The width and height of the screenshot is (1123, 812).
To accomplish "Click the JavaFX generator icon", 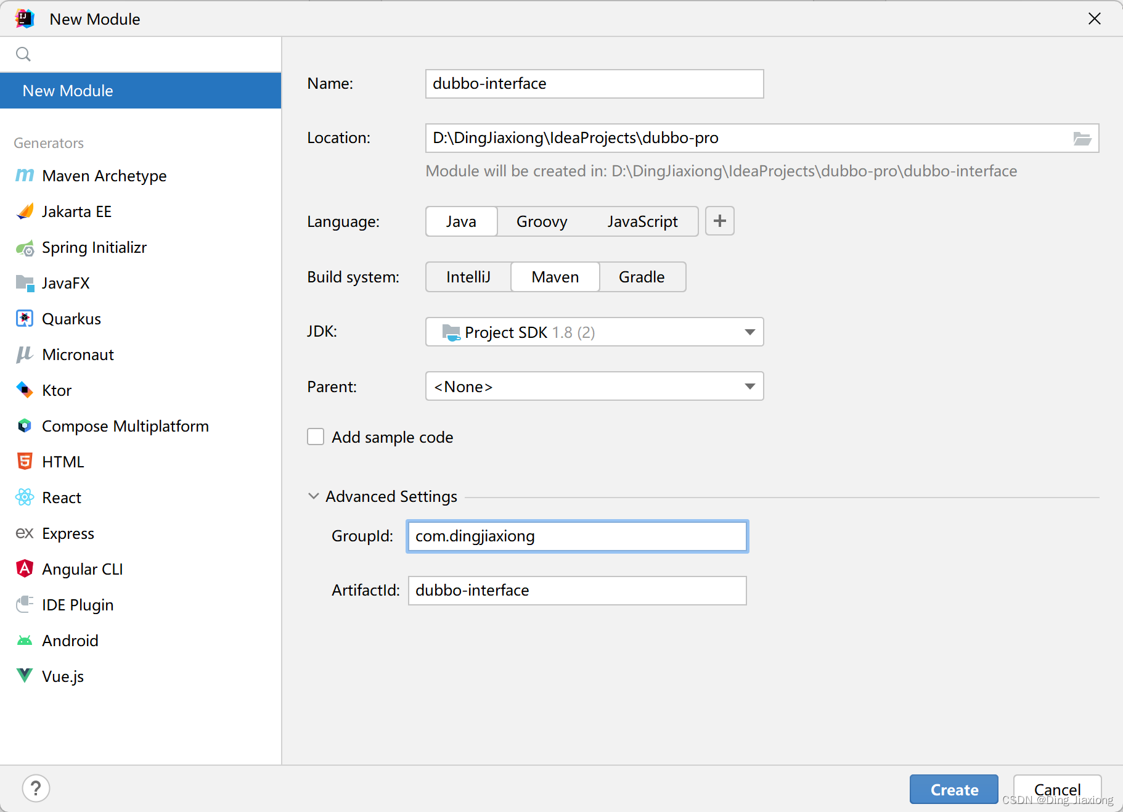I will point(25,283).
